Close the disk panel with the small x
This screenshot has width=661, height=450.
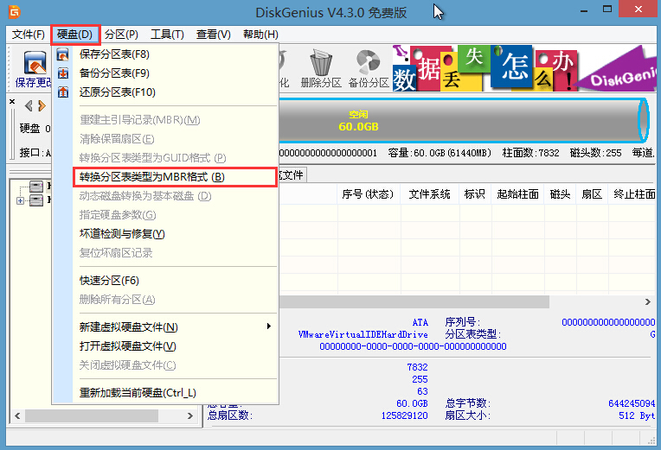tap(12, 101)
